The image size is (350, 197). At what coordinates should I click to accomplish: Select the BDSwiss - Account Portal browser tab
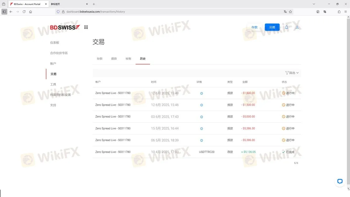28,4
